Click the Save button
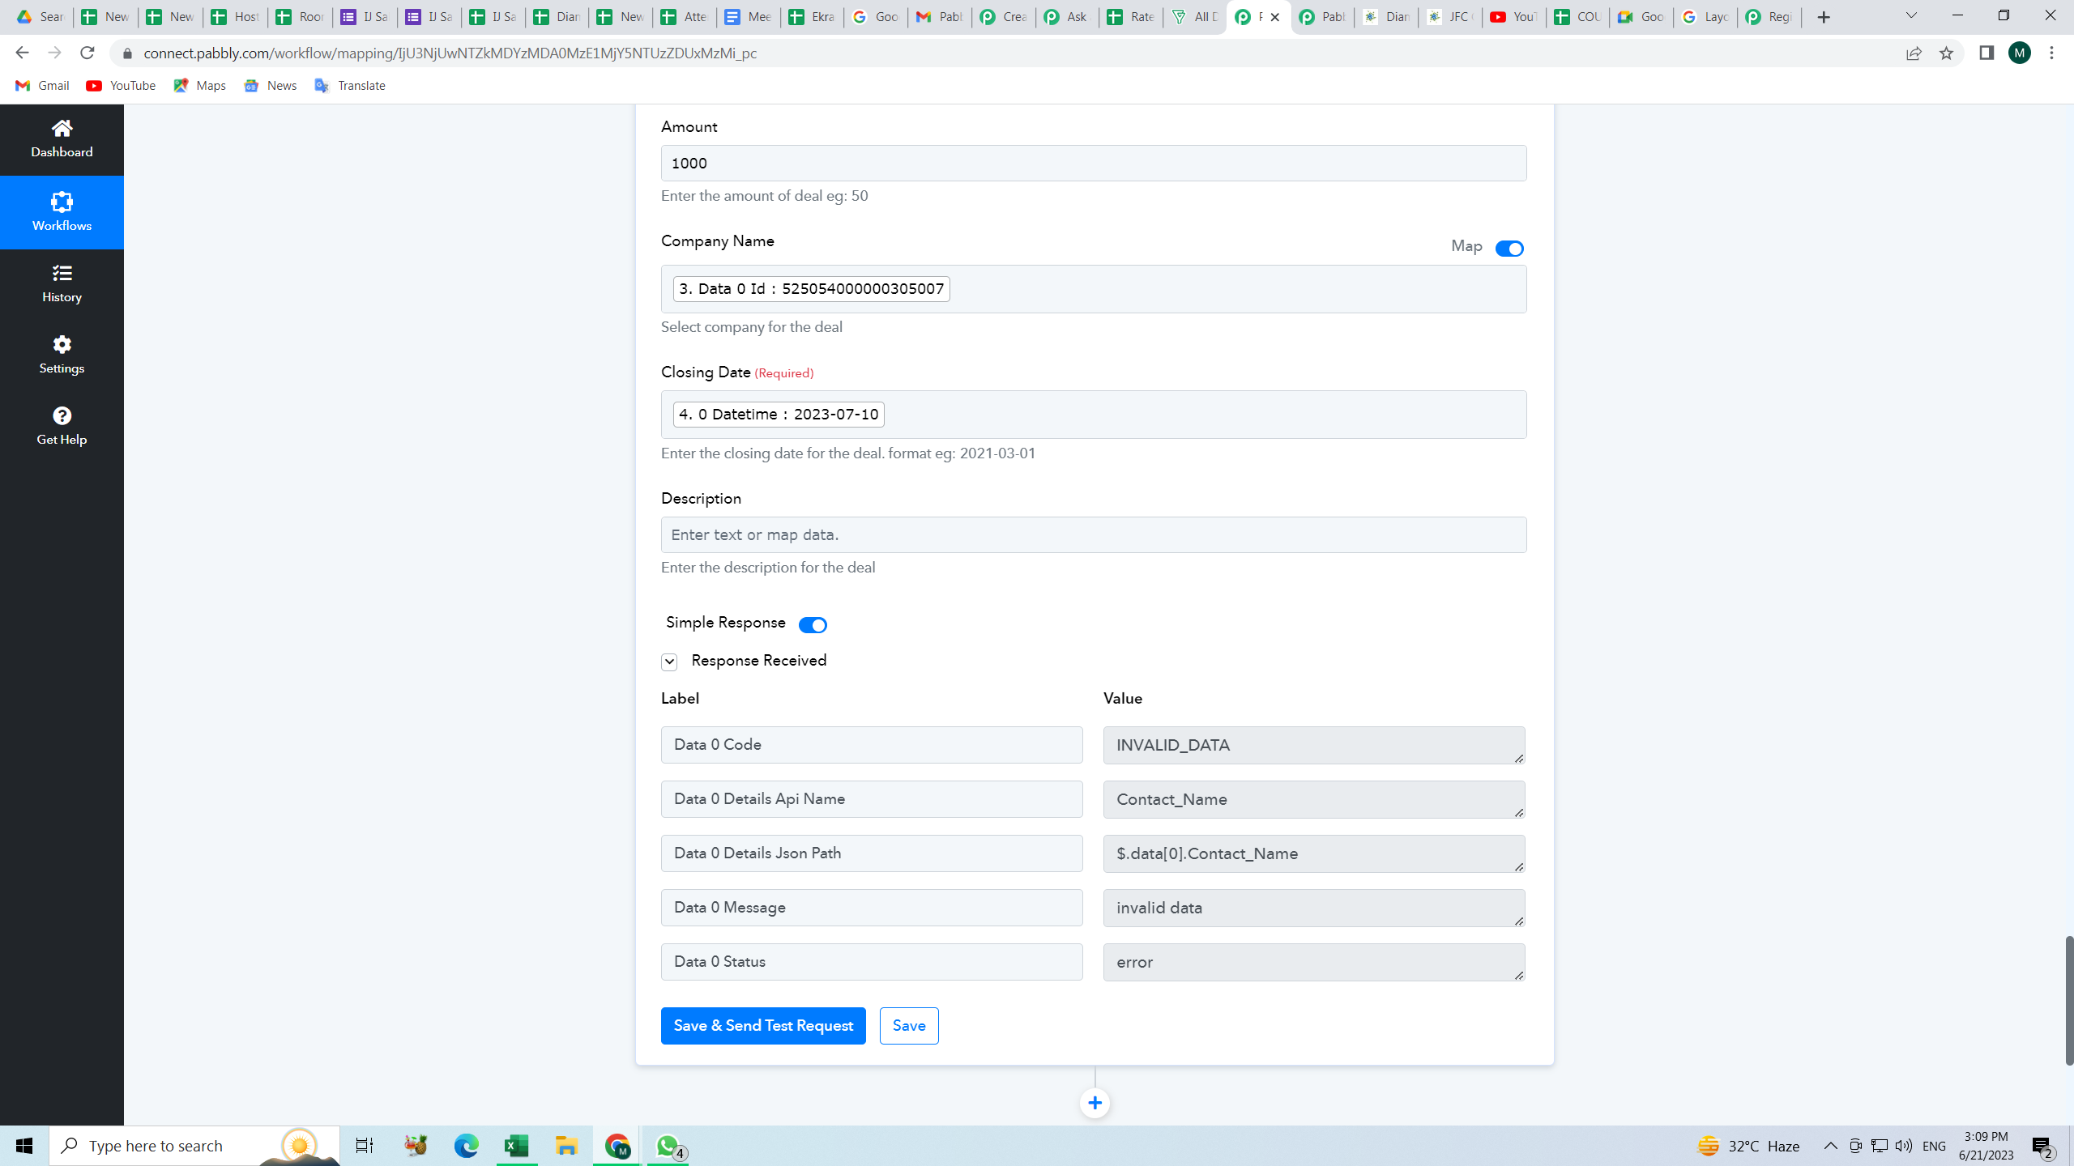The image size is (2074, 1166). point(909,1026)
